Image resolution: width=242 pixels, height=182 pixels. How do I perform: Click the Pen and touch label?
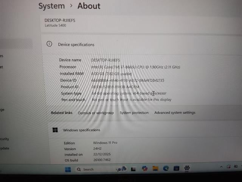pos(73,100)
